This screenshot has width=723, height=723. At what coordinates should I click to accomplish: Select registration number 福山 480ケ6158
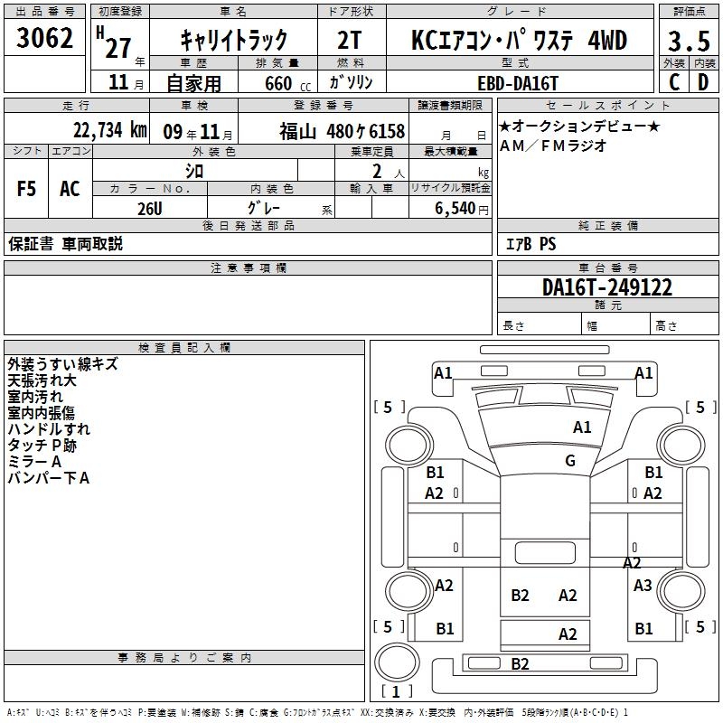(342, 130)
